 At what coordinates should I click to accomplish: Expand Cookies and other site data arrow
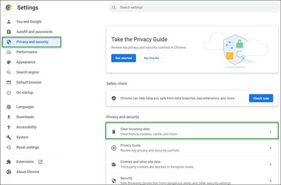click(x=271, y=164)
